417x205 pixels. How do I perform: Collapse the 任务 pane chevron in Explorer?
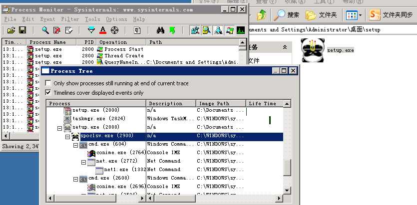coord(285,47)
